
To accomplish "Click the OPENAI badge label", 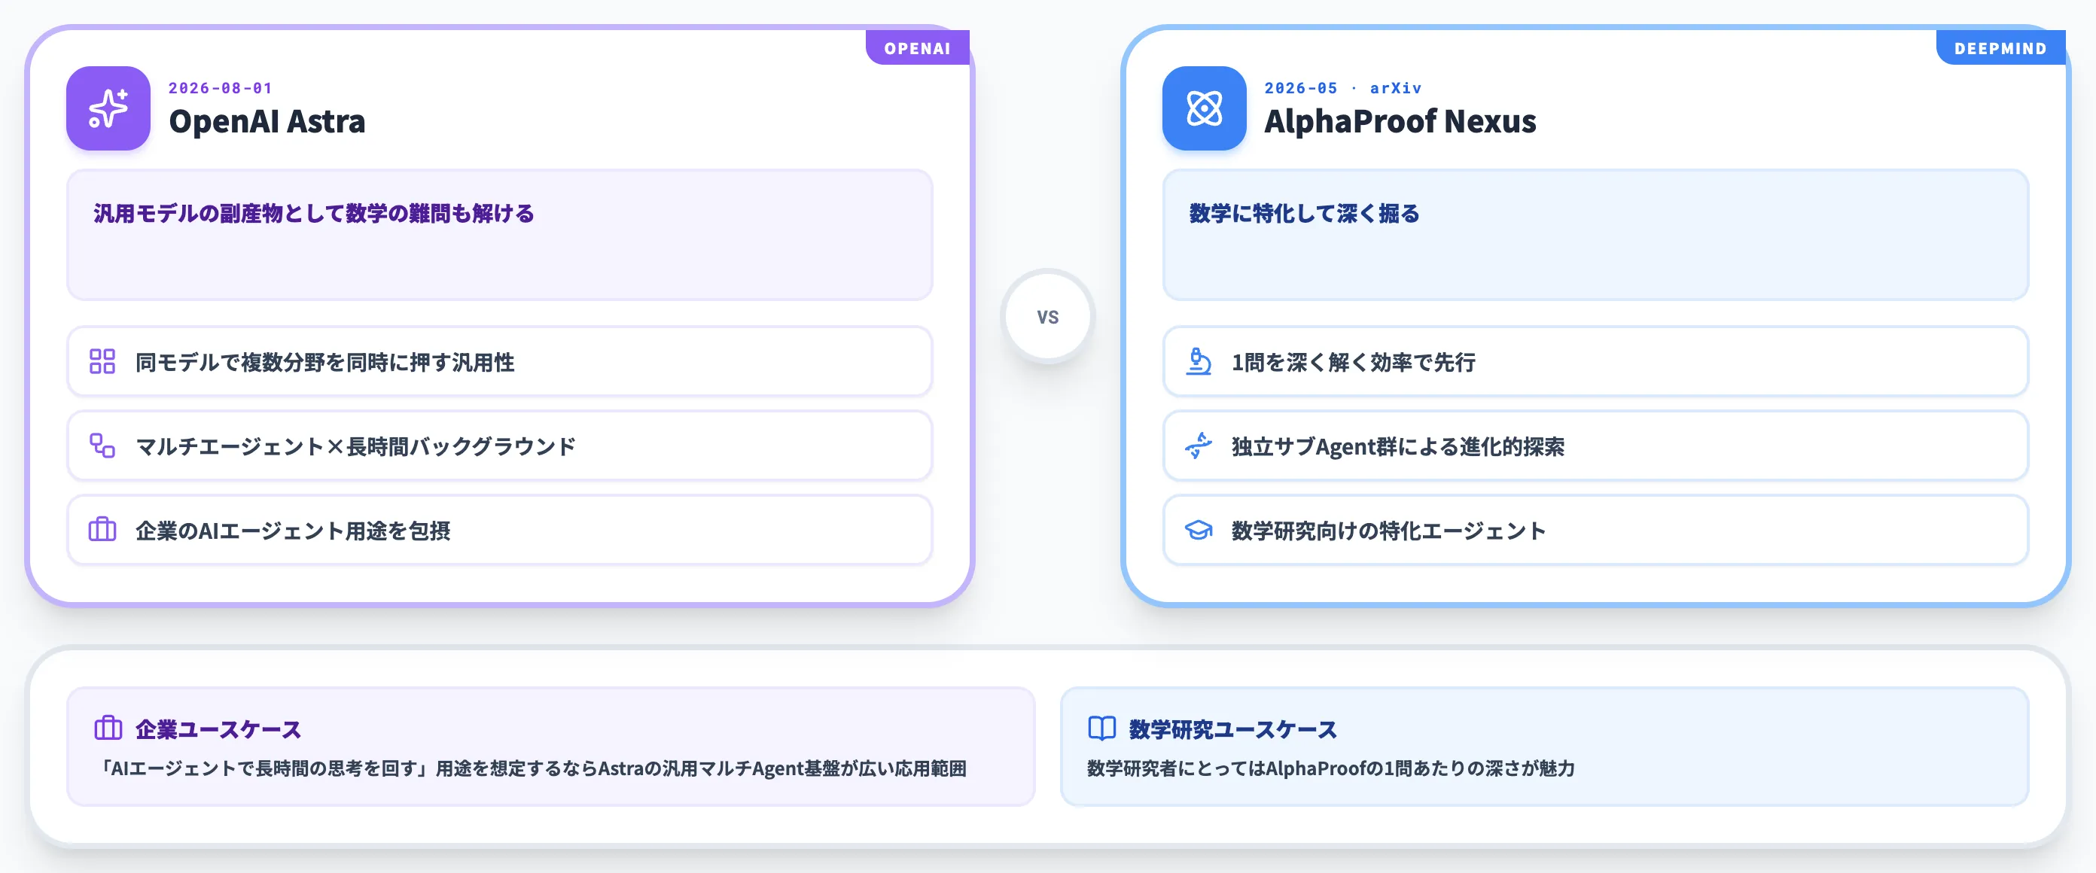I will (x=918, y=48).
